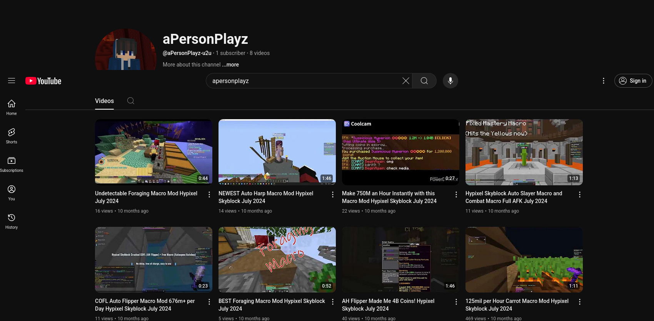The width and height of the screenshot is (654, 321).
Task: Open options for Undetectable Foraging Macro video
Action: (209, 195)
